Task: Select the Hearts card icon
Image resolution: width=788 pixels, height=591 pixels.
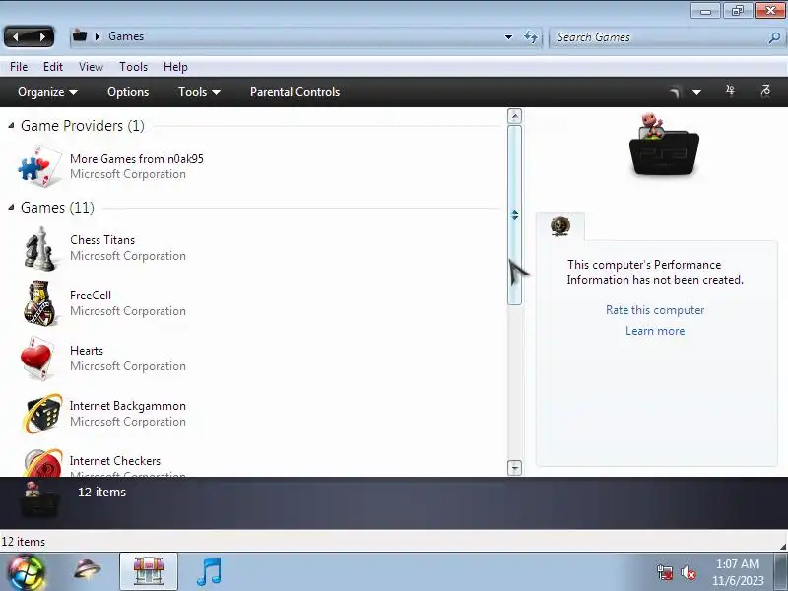Action: click(38, 358)
